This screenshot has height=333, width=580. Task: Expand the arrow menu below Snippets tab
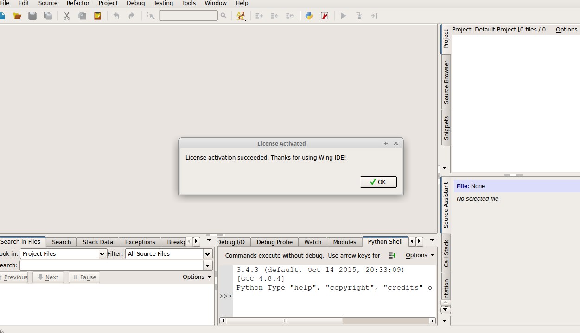tap(444, 168)
